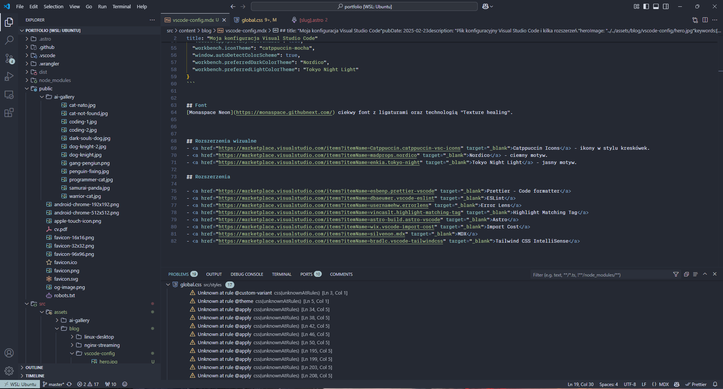
Task: Open the Explorer view in activity bar
Action: (x=9, y=22)
